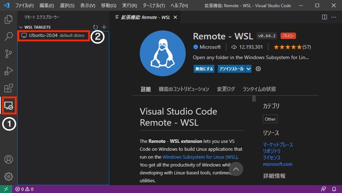Image resolution: width=342 pixels, height=193 pixels.
Task: Click the アンインストール button
Action: 231,69
